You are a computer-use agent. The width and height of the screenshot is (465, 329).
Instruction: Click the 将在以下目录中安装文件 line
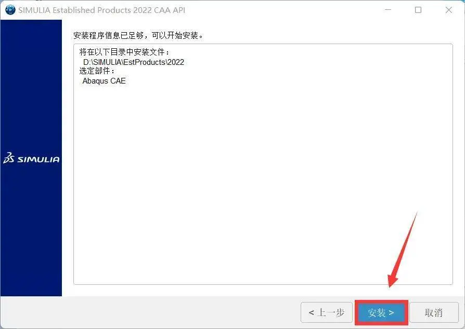coord(124,52)
